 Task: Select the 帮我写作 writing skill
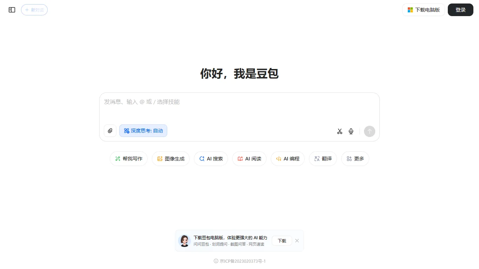[128, 158]
